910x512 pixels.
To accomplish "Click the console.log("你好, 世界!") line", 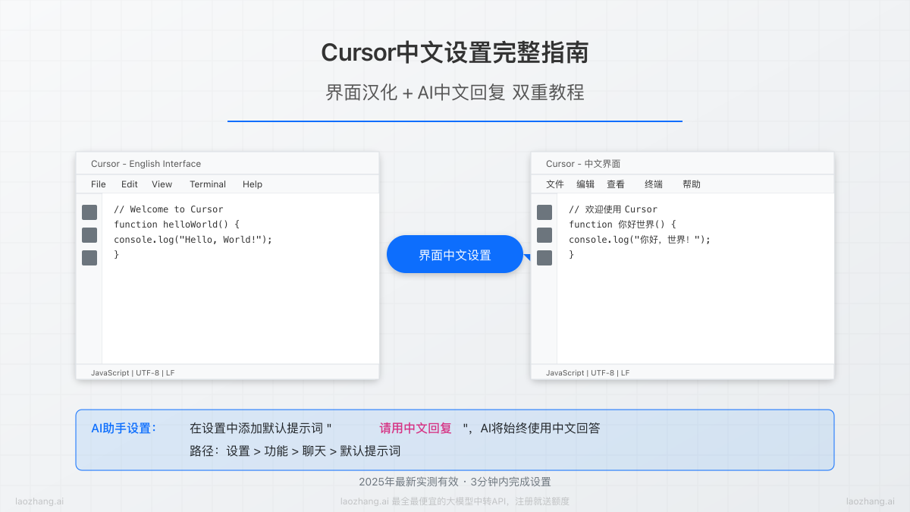I will click(x=640, y=240).
